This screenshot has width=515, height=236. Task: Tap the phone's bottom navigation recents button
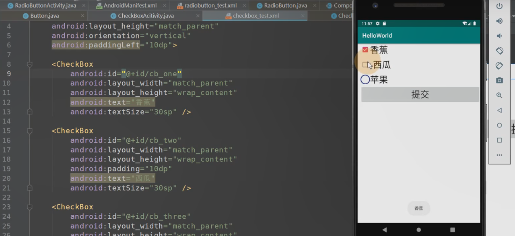[453, 230]
